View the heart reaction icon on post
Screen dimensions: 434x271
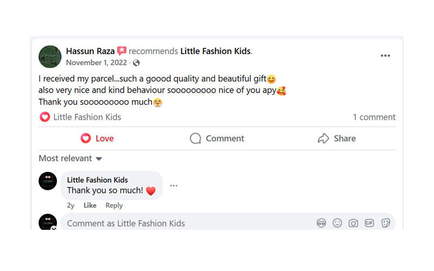coord(44,117)
